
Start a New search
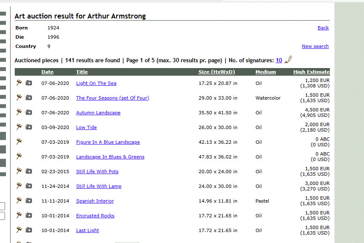[x=315, y=46]
